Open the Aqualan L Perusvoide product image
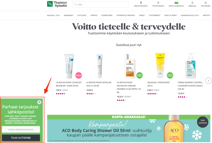 (x=160, y=66)
